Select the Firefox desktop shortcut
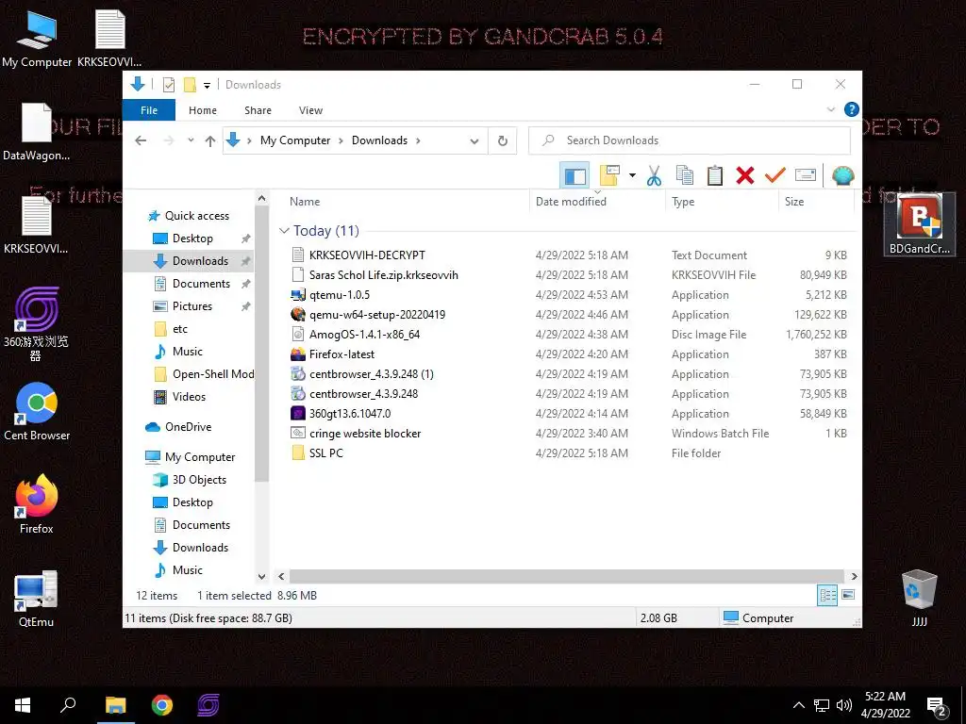The height and width of the screenshot is (724, 966). coord(36,505)
